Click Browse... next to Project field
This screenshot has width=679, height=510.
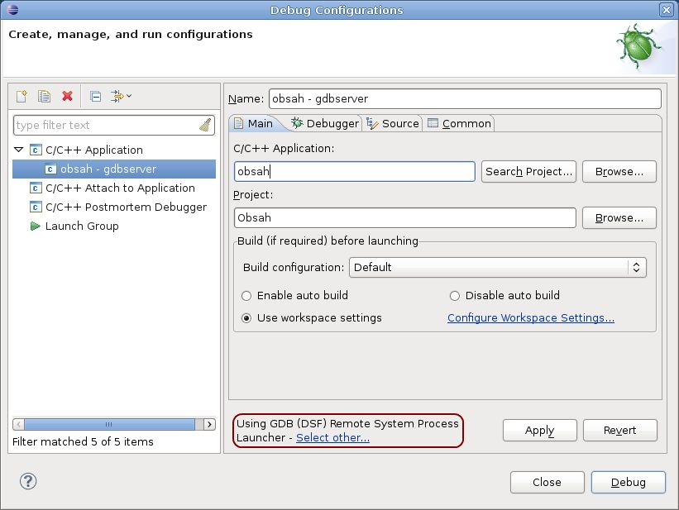coord(619,217)
